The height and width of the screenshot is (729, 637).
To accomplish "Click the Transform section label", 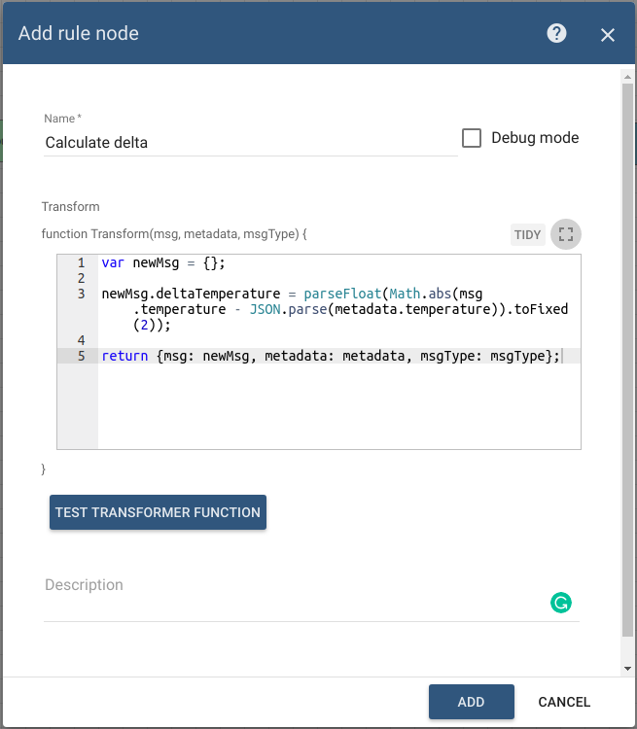I will (71, 207).
